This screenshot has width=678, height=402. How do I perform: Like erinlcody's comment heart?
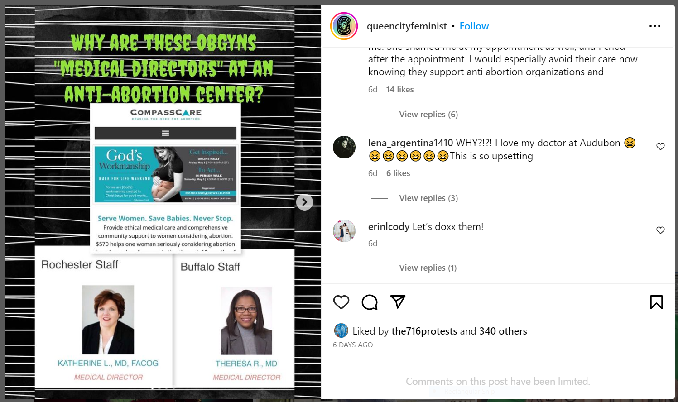tap(660, 230)
